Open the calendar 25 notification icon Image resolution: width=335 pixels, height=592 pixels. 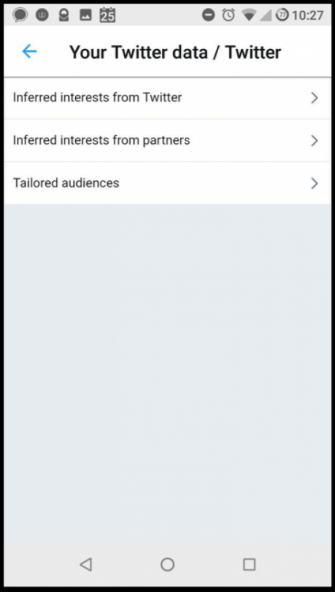click(x=108, y=15)
